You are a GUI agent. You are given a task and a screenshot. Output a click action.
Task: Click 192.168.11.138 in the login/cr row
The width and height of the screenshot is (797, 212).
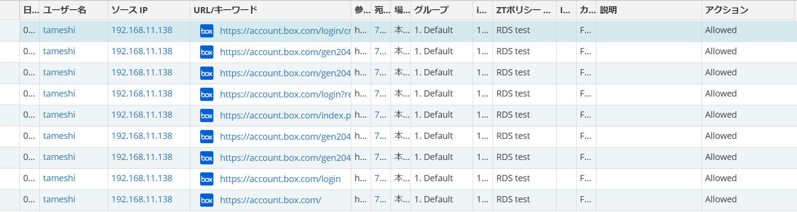click(x=142, y=30)
